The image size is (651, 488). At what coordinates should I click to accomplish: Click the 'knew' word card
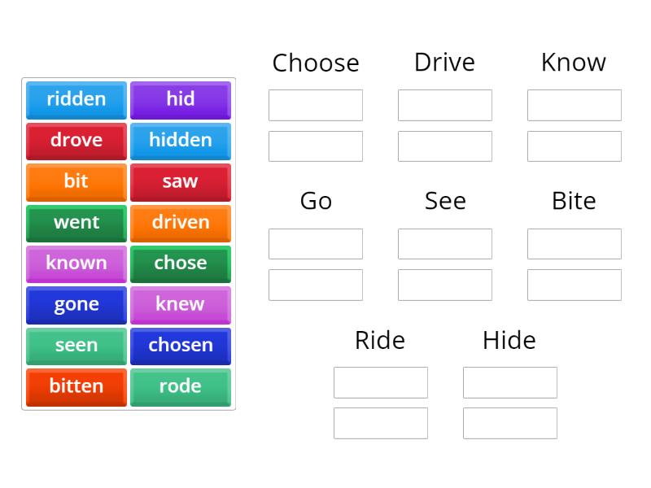pos(181,304)
